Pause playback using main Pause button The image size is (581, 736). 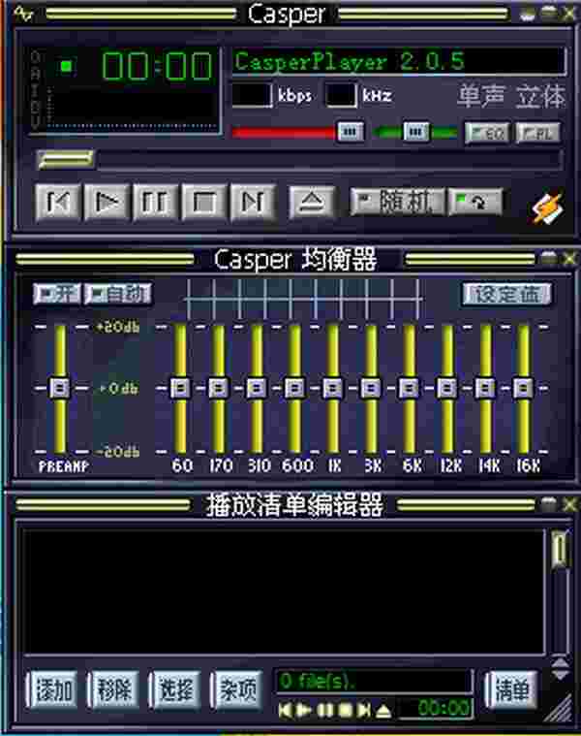coord(156,203)
